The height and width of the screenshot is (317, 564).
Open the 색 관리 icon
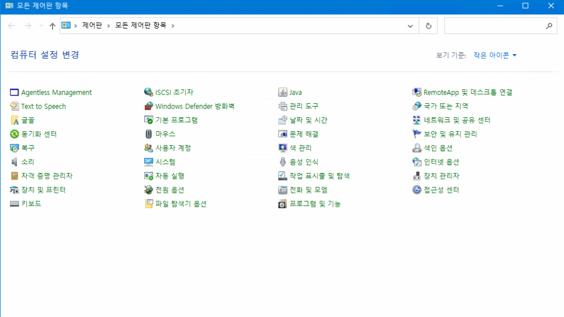[283, 148]
